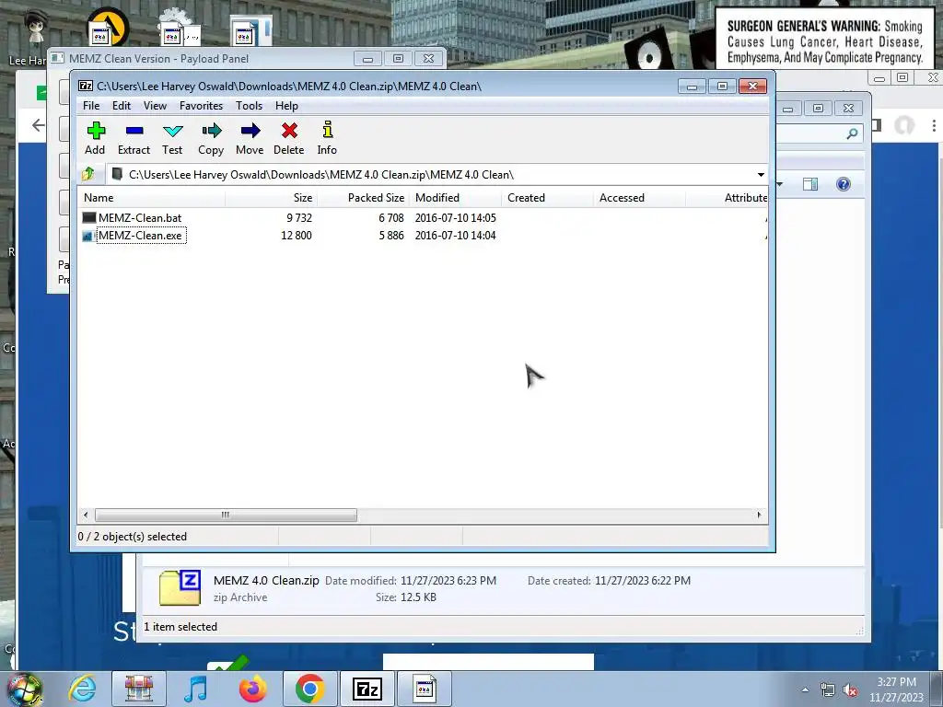Go up one folder level icon
The width and height of the screenshot is (943, 707).
click(x=88, y=174)
